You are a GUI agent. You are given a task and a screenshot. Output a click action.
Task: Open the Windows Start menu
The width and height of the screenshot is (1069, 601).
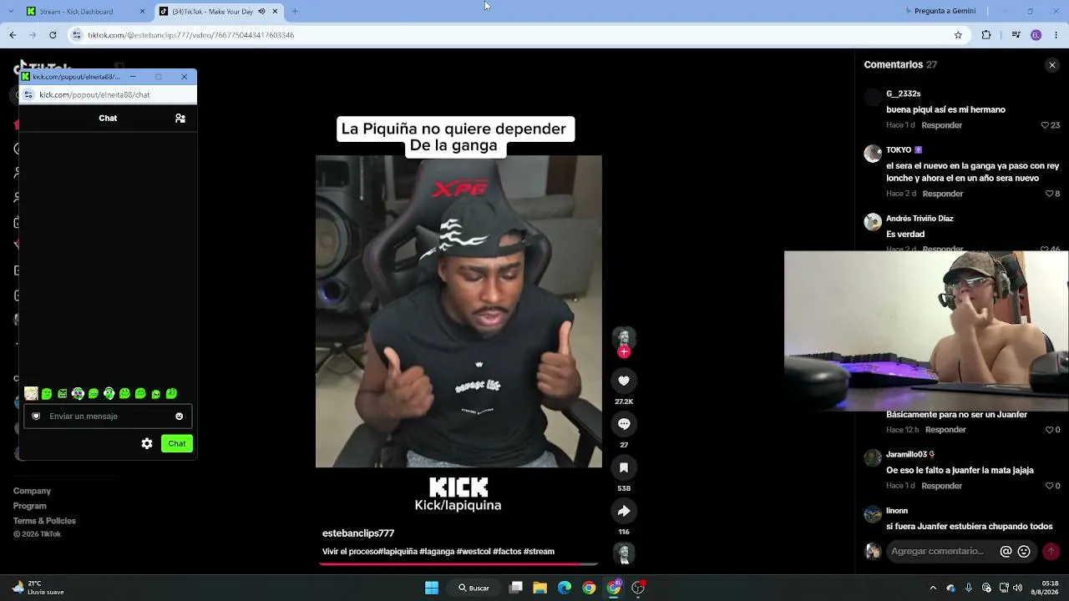click(x=432, y=588)
